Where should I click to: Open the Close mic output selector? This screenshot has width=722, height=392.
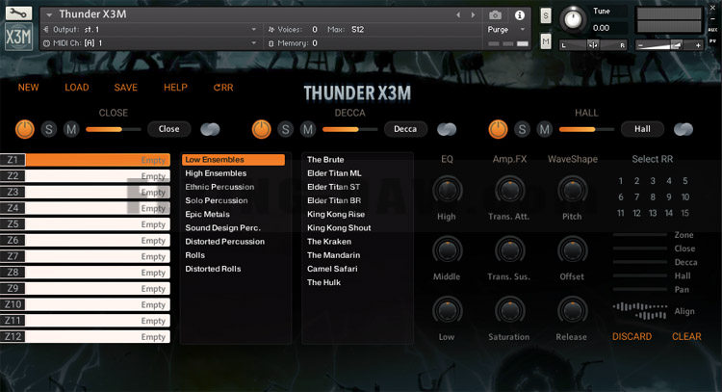(169, 129)
